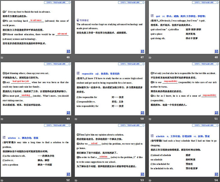The height and width of the screenshot is (182, 220).
Task: Click the blue corner icon on slide 48
Action: point(216,51)
